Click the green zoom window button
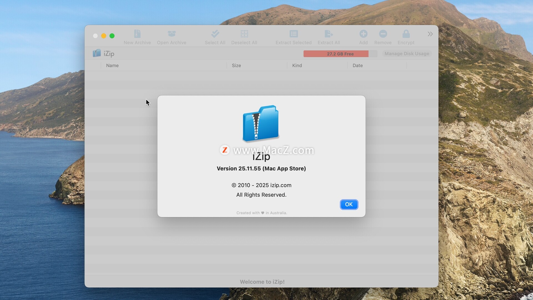Viewport: 533px width, 300px height. (x=112, y=36)
